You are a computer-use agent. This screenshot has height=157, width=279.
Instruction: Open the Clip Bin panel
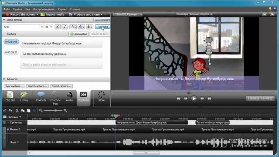(10, 96)
